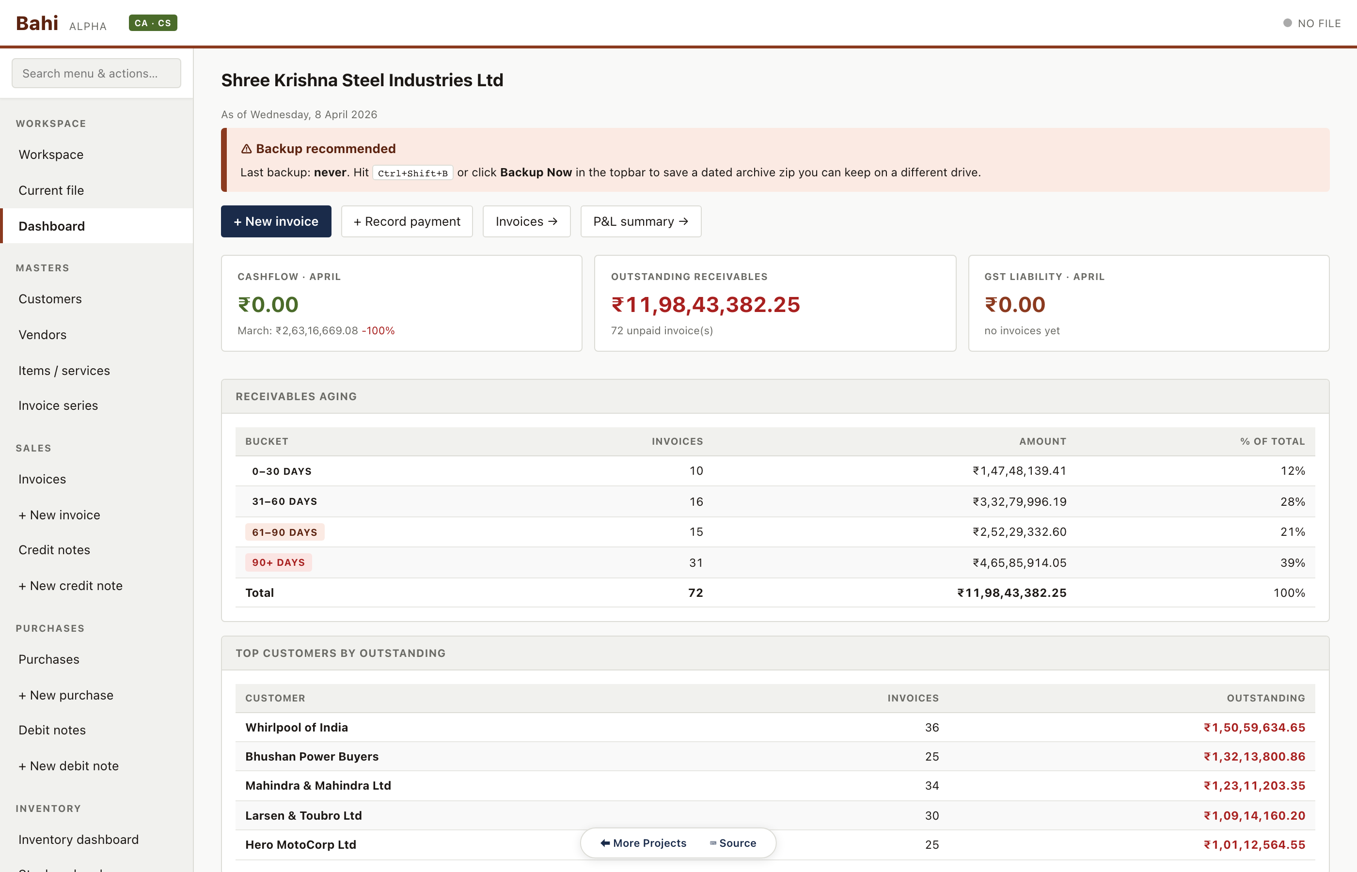The image size is (1357, 872).
Task: Click the warning triangle in the backup banner
Action: coord(246,148)
